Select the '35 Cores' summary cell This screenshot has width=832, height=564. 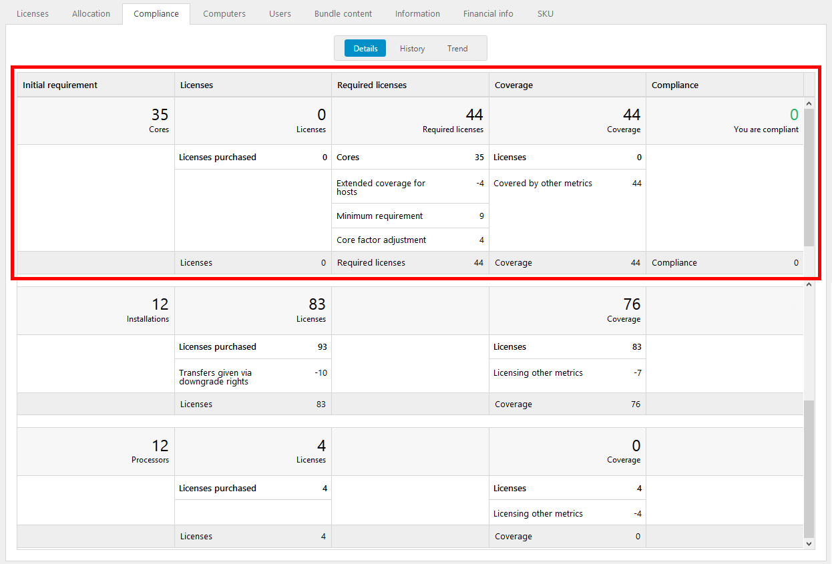[x=95, y=121]
